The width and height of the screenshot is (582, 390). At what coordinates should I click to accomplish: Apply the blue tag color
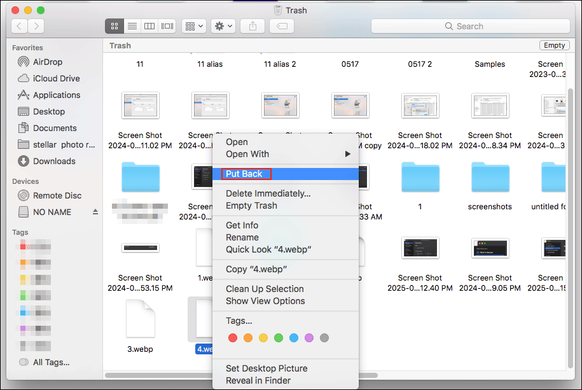[294, 338]
